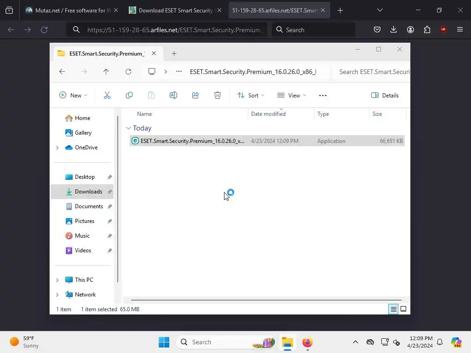Open a new Firefox tab
The width and height of the screenshot is (471, 353).
click(340, 11)
